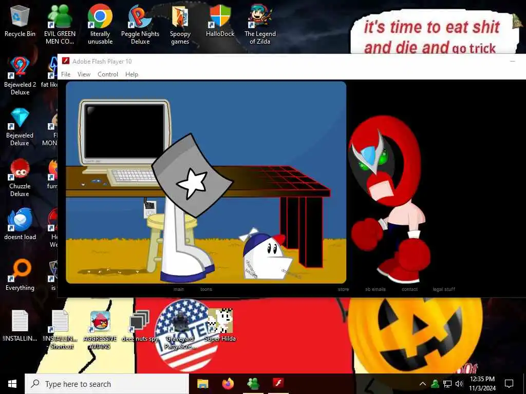Launch the Everything search shortcut
The width and height of the screenshot is (526, 394).
click(x=20, y=275)
